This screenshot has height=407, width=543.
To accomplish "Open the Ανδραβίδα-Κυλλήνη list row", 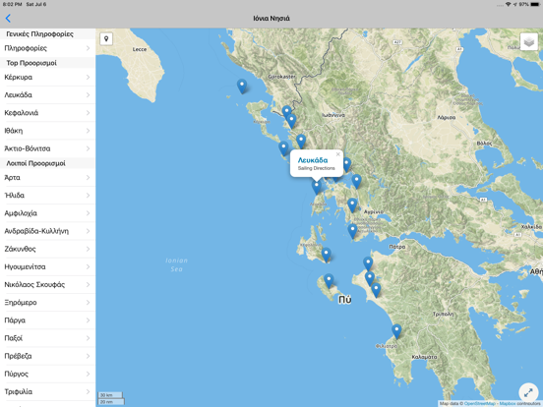I will (47, 231).
